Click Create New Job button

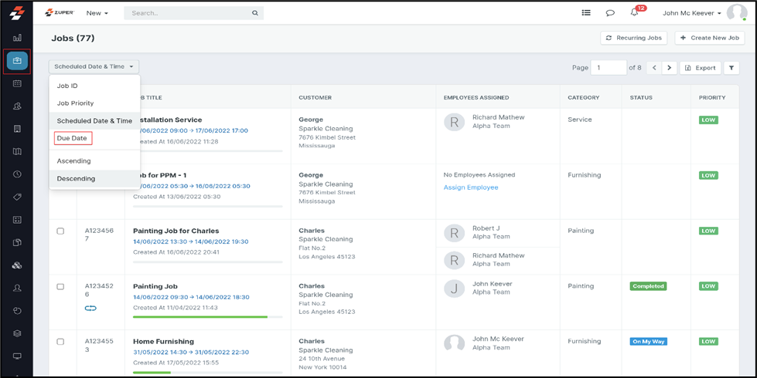[710, 38]
